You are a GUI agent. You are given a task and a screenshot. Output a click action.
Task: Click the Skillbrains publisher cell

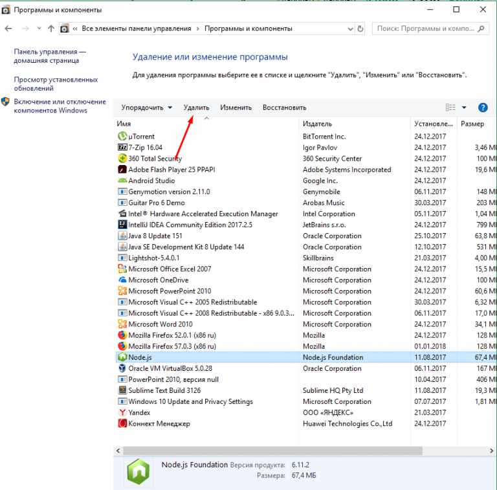click(318, 258)
